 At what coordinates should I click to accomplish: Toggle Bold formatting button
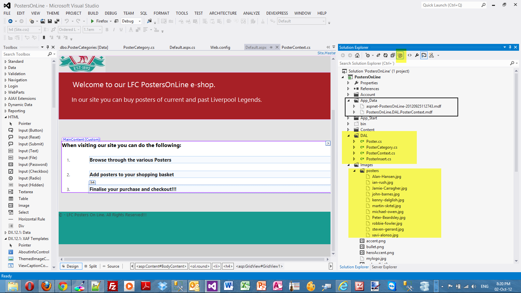pyautogui.click(x=107, y=30)
